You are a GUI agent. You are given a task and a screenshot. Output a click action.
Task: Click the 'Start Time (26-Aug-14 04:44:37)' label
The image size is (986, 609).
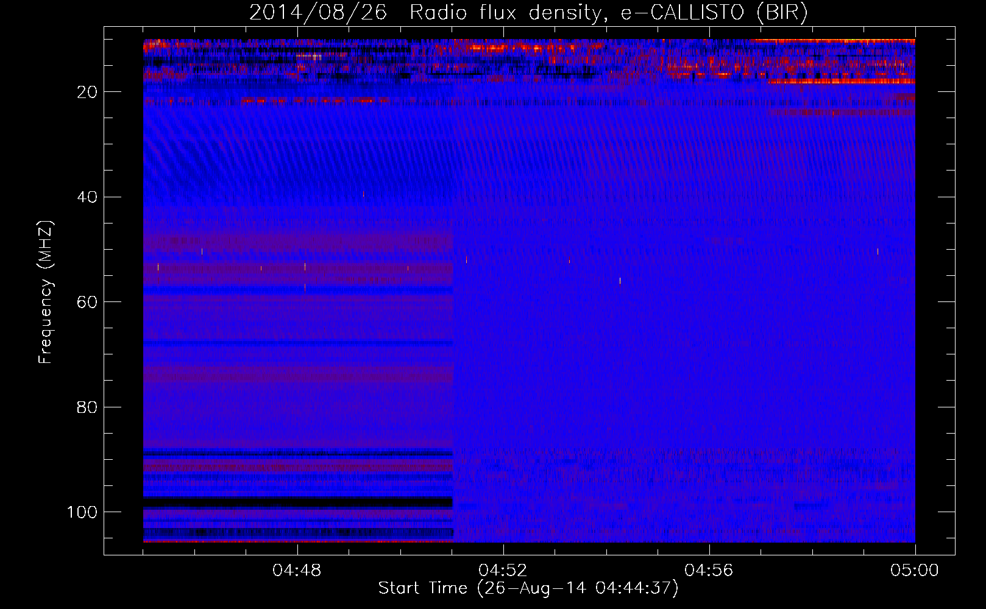point(528,588)
